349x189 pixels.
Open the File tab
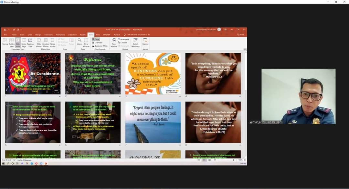(x=5, y=35)
